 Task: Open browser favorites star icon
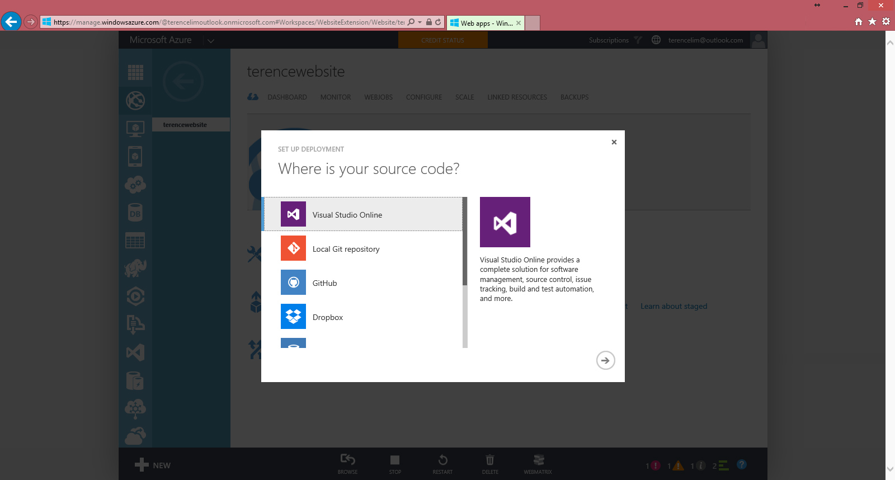[872, 21]
